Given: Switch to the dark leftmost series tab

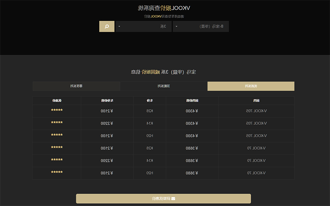Looking at the screenshot, I should pyautogui.click(x=76, y=86).
